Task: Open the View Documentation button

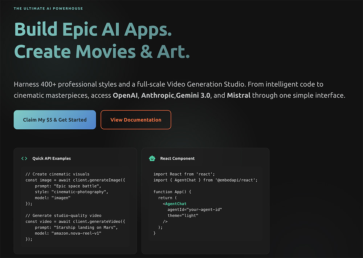Action: click(136, 120)
